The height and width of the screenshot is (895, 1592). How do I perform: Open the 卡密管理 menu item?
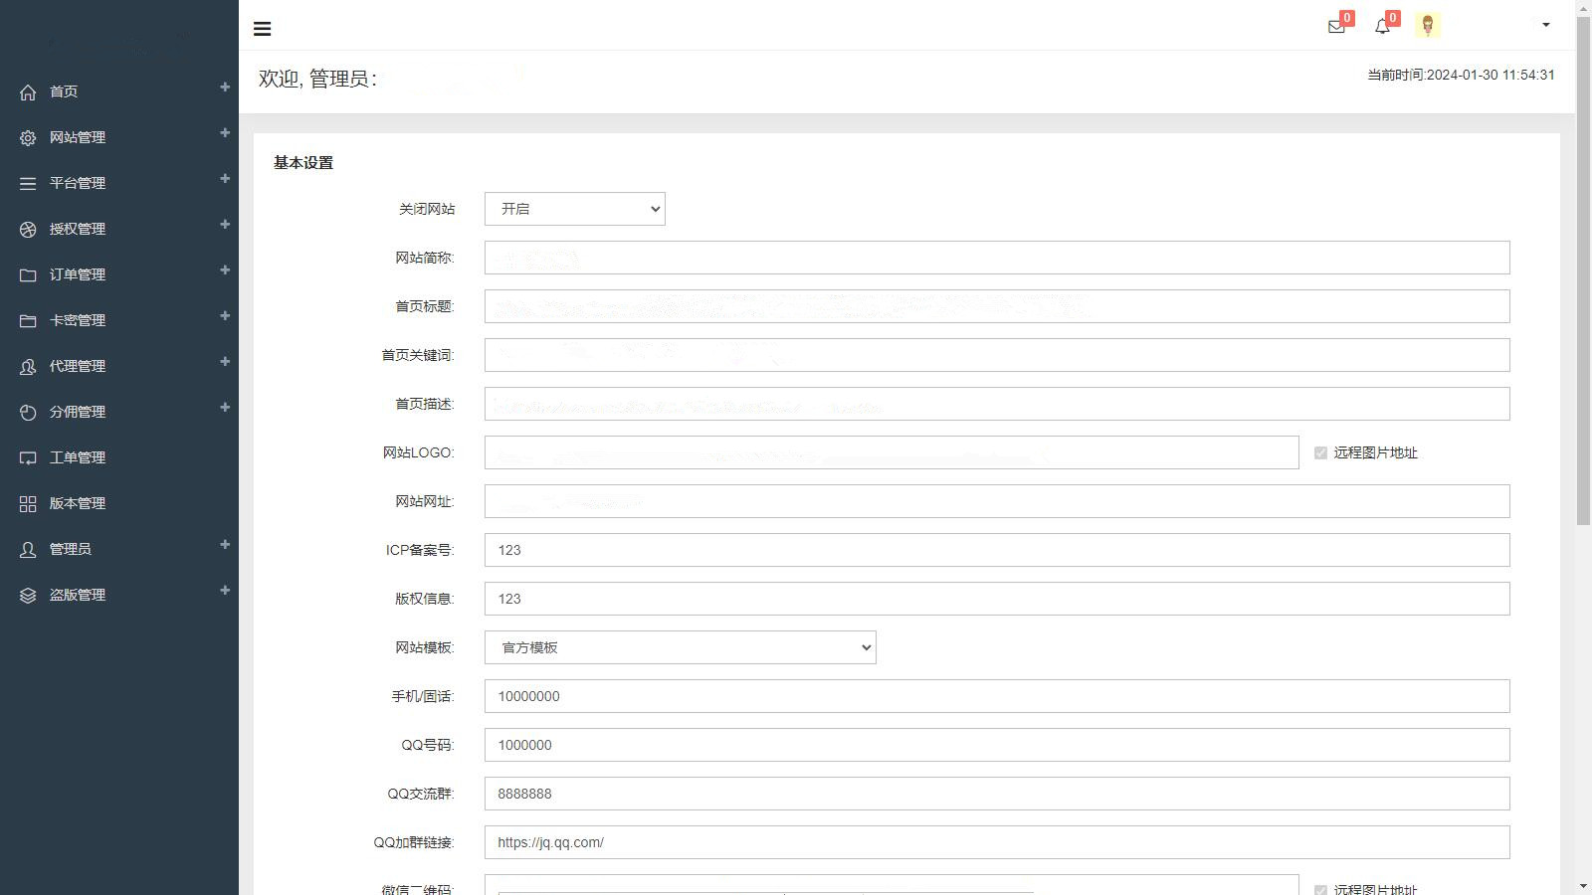pos(78,320)
